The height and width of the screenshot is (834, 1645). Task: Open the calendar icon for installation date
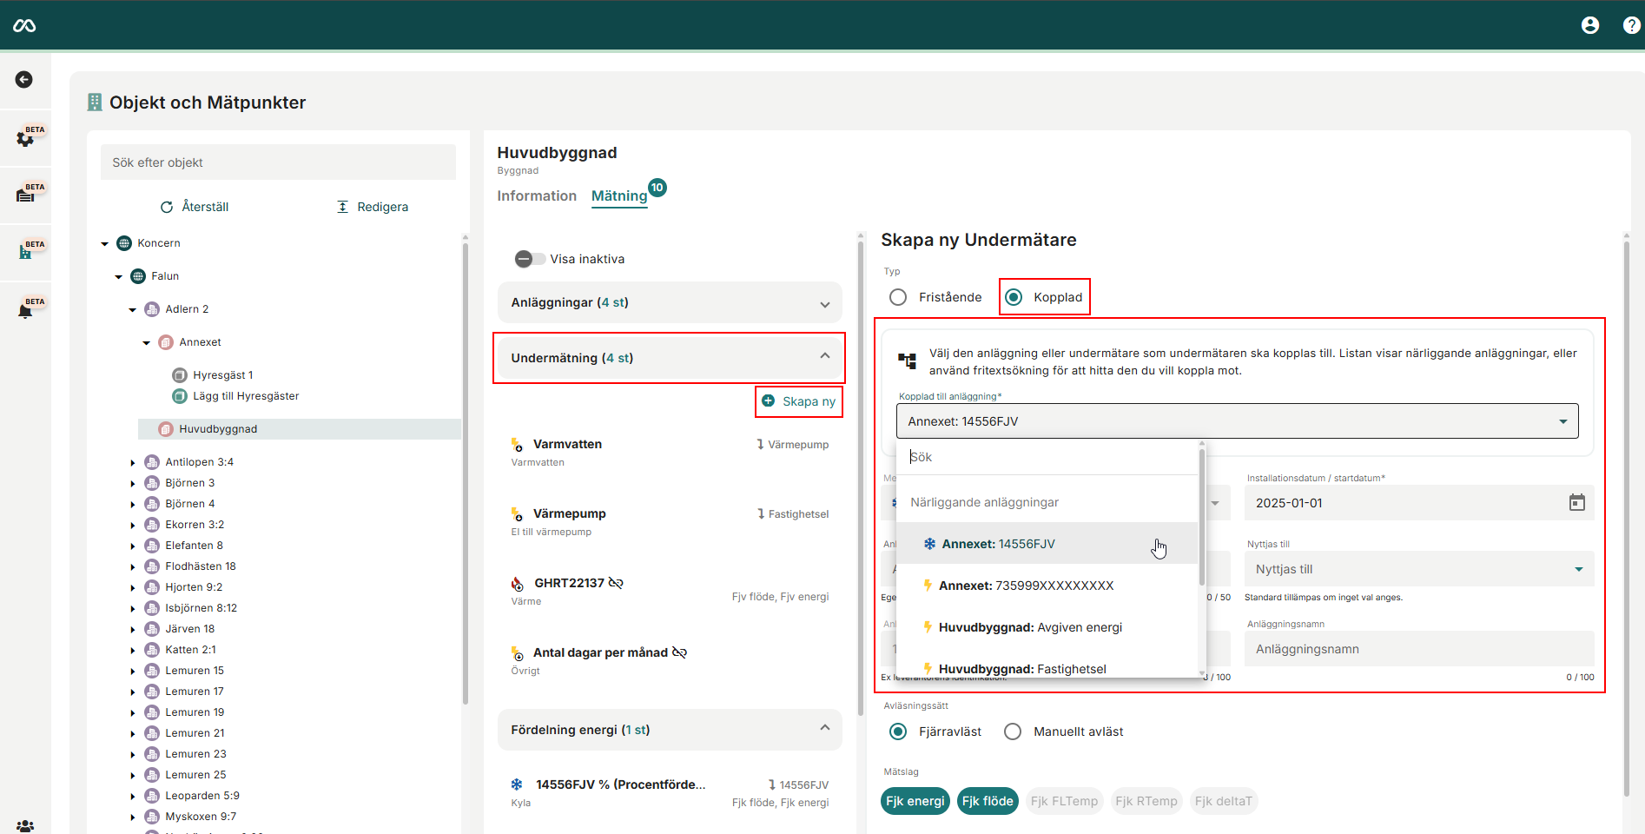coord(1576,503)
